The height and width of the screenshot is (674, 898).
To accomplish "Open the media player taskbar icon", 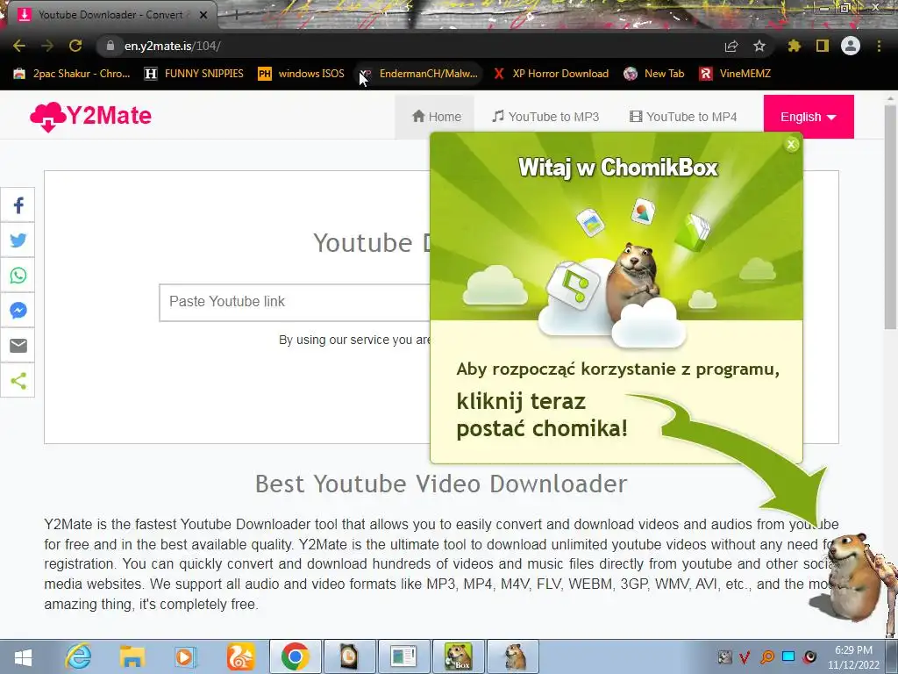I will (x=186, y=656).
